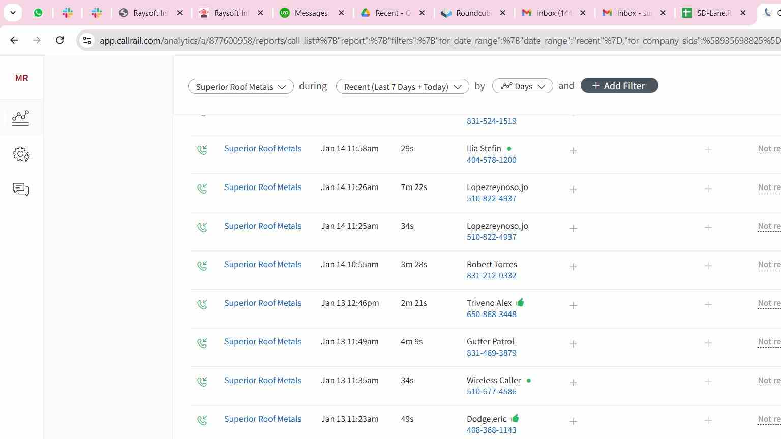The width and height of the screenshot is (781, 439).
Task: Open the chat conversations sidebar icon
Action: point(21,190)
